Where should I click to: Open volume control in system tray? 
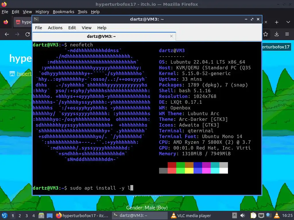pyautogui.click(x=243, y=215)
